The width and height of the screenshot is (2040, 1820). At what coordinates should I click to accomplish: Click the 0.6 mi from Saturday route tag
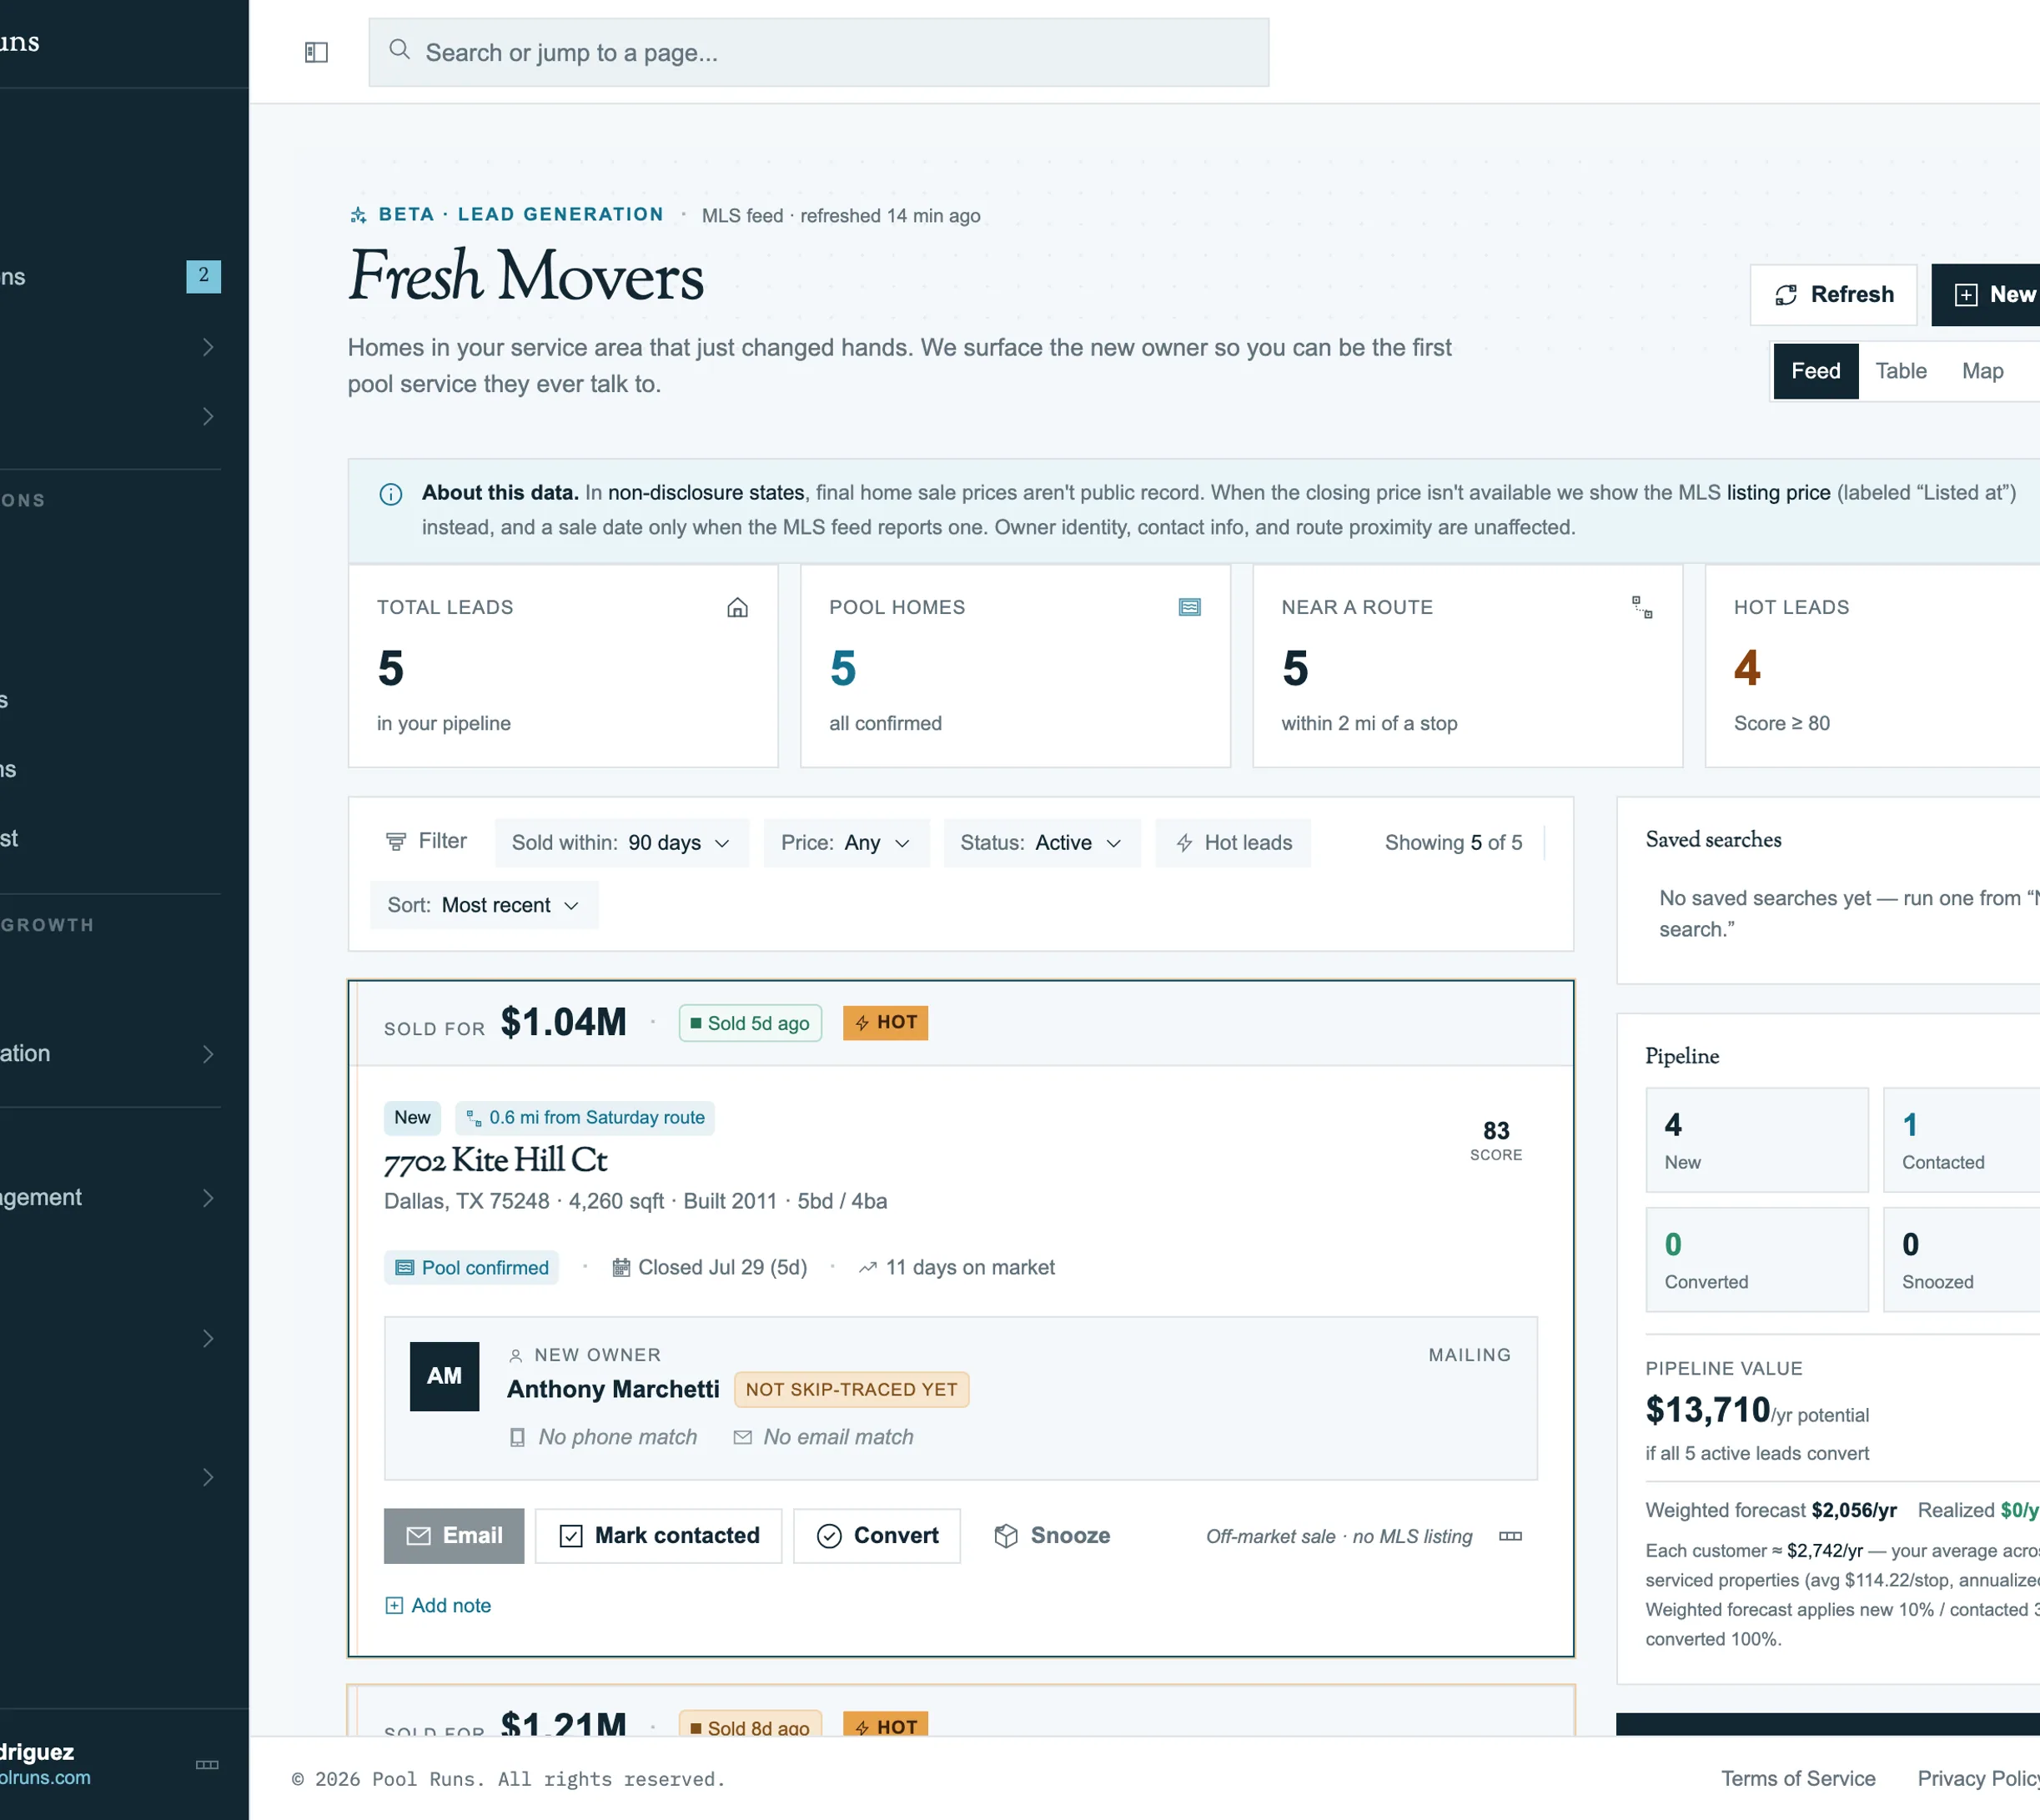[x=585, y=1118]
